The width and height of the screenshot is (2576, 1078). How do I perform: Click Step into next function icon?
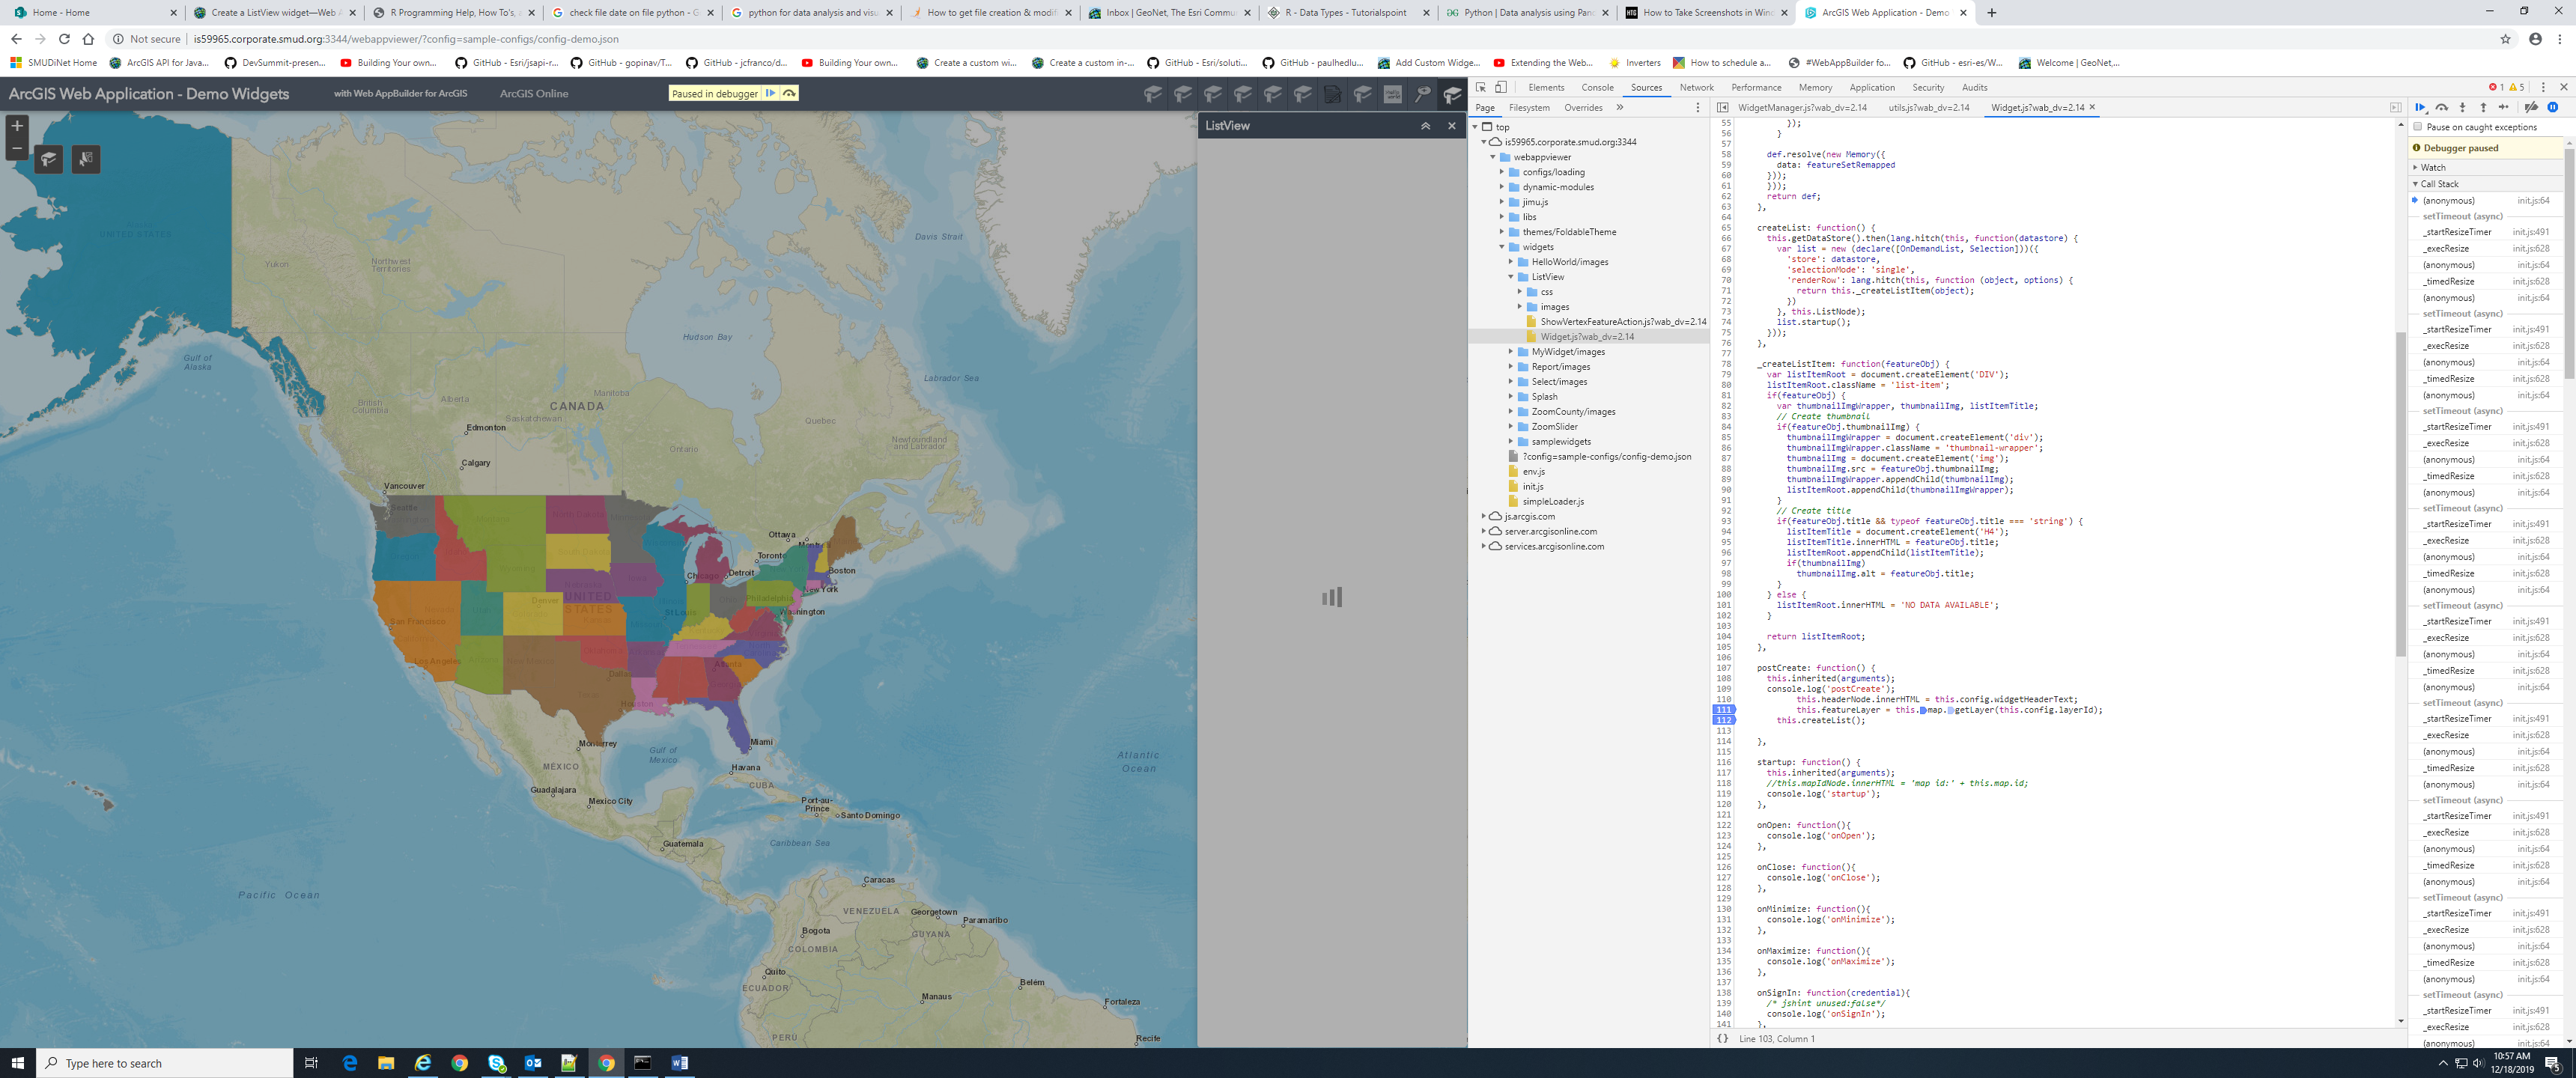click(x=2462, y=107)
